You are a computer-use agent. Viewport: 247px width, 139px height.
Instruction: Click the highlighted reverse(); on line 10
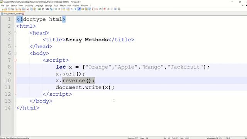(x=79, y=81)
